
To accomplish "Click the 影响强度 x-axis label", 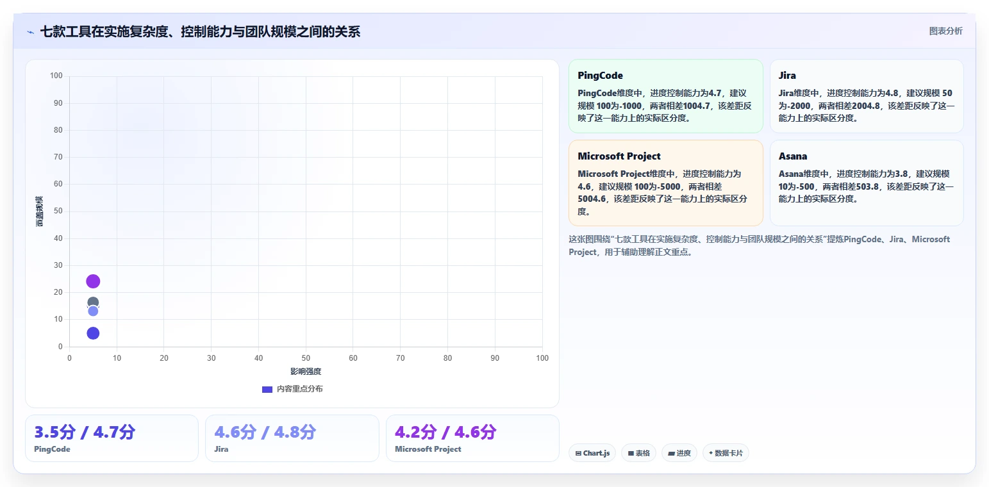I will [306, 372].
